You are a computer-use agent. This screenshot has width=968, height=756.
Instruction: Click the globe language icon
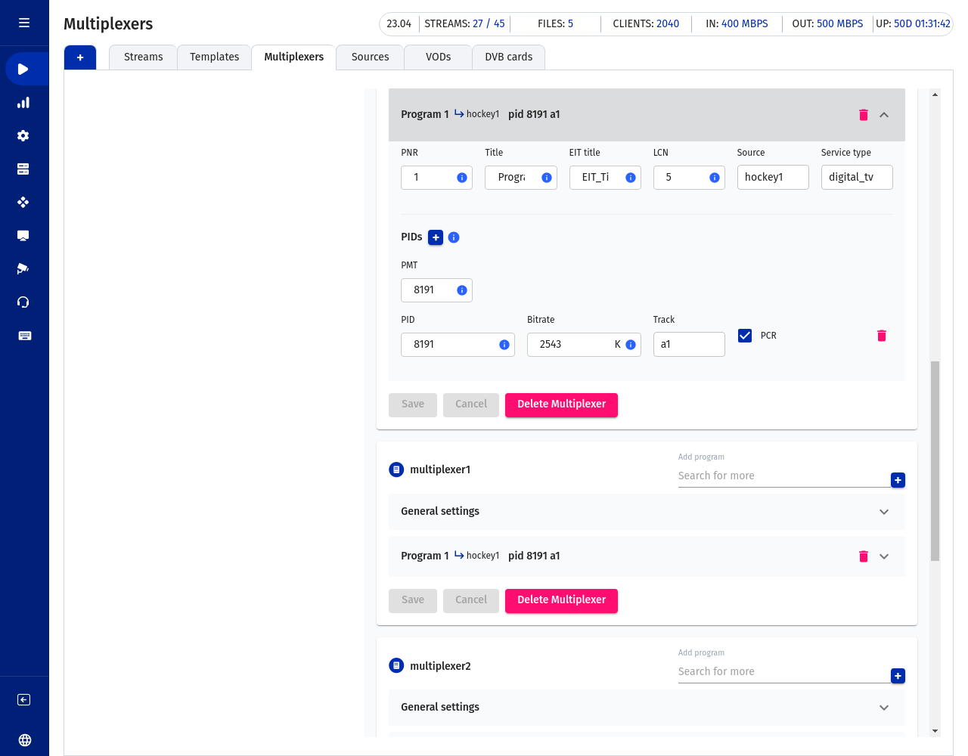coord(24,740)
